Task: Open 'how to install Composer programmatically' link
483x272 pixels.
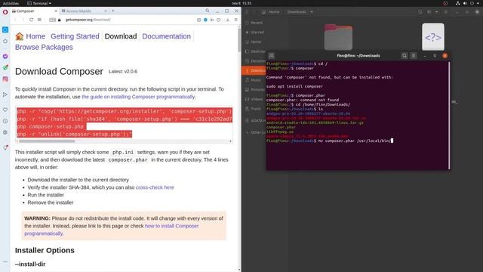Action: pos(112,230)
